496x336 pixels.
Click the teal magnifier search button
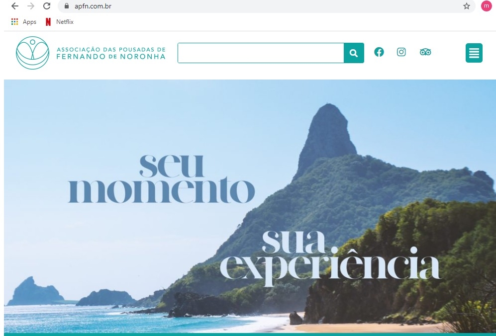tap(354, 53)
